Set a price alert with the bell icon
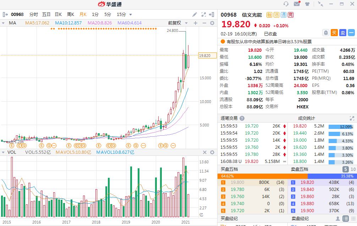The image size is (357, 226). [x=326, y=33]
